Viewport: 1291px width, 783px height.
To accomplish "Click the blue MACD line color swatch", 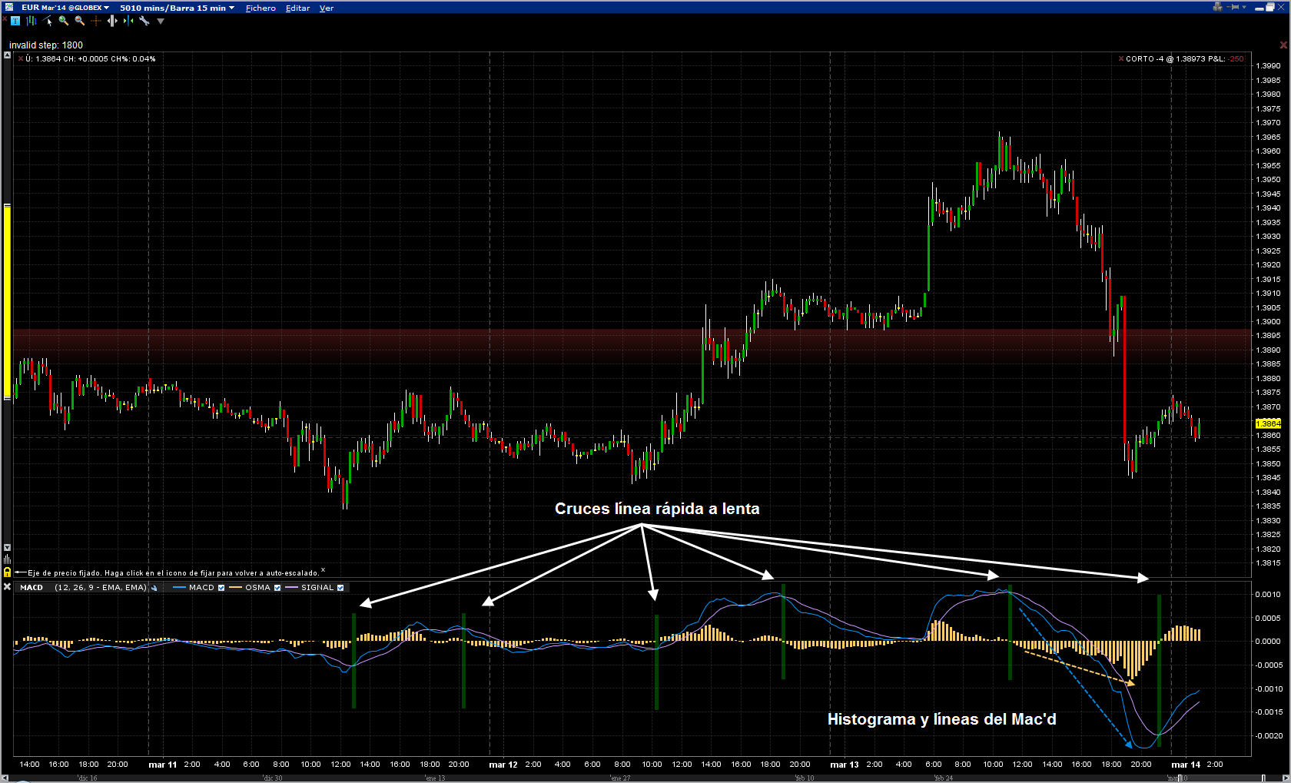I will pos(180,588).
